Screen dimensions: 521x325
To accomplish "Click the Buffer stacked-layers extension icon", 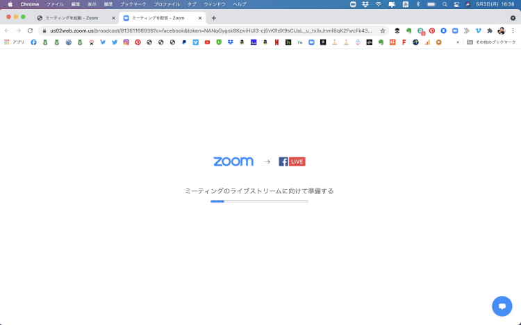I will (397, 30).
